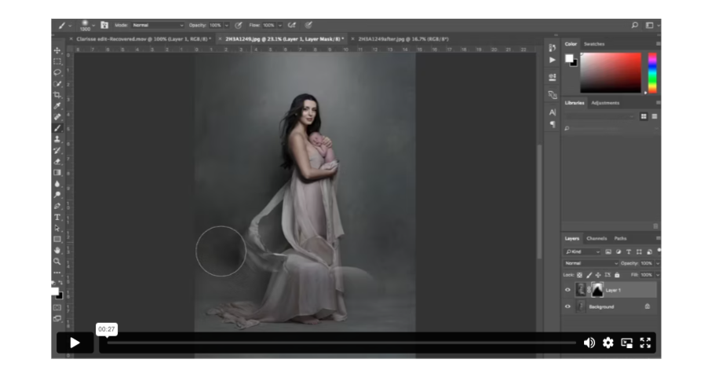Open the brush Mode dropdown in options bar
The image size is (726, 374).
tap(157, 25)
